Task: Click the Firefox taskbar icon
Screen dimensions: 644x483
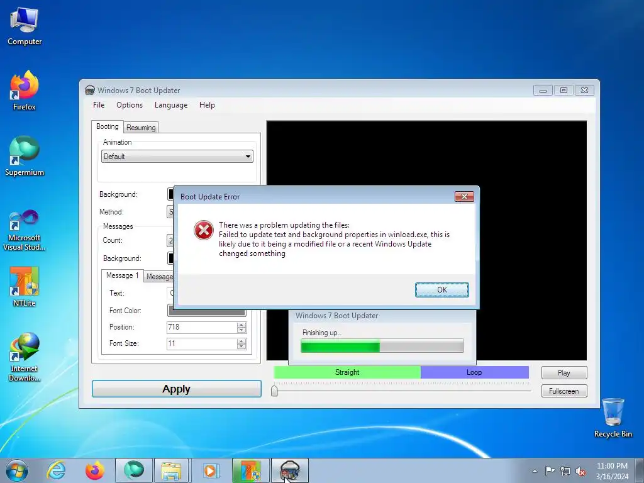Action: click(95, 470)
